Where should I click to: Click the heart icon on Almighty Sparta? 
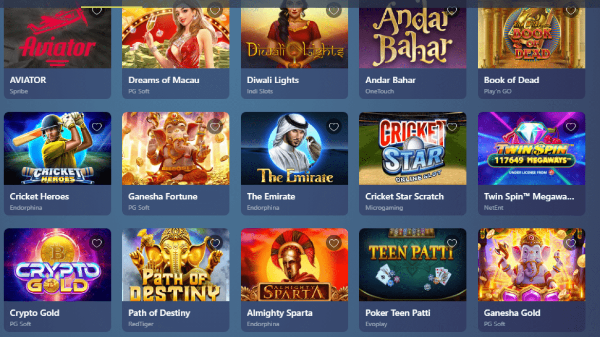point(334,243)
